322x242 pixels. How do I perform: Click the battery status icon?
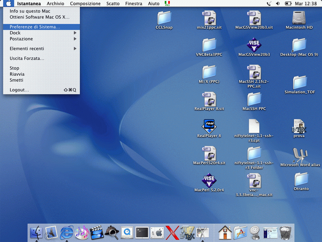pyautogui.click(x=288, y=3)
